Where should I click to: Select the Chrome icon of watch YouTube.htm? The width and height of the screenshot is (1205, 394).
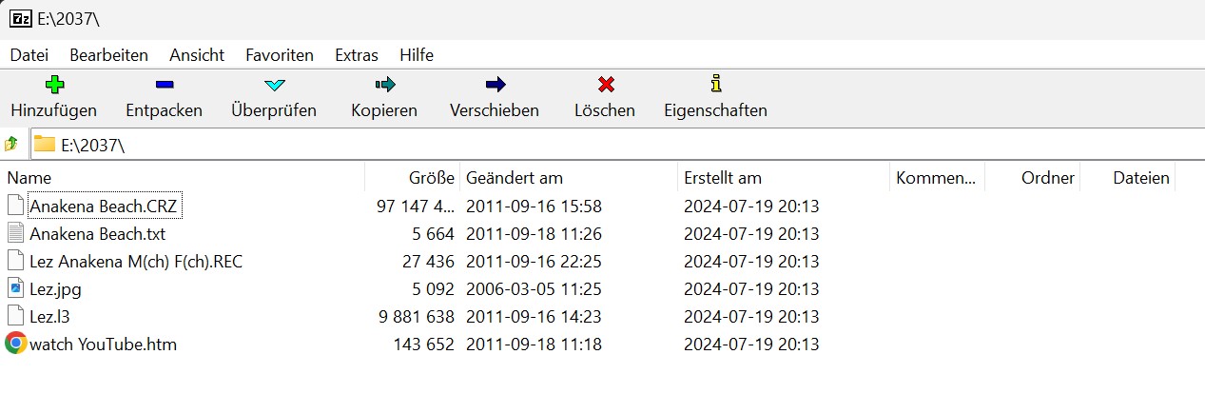15,344
